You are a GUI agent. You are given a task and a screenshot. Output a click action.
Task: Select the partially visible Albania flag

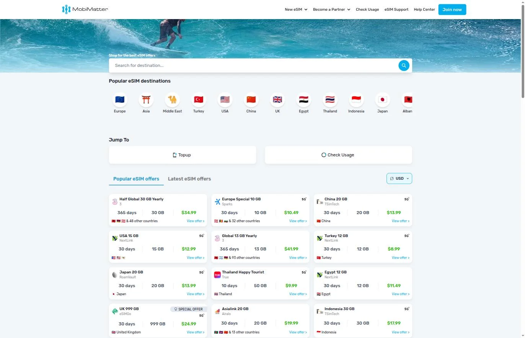[x=408, y=100]
